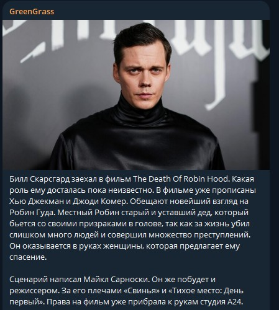The image size is (279, 310).
Task: Click the film title "The Death Of Robin Hood"
Action: point(180,179)
